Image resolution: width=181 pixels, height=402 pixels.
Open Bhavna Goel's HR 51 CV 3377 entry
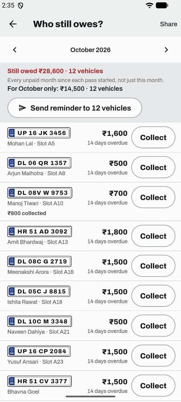tap(90, 386)
